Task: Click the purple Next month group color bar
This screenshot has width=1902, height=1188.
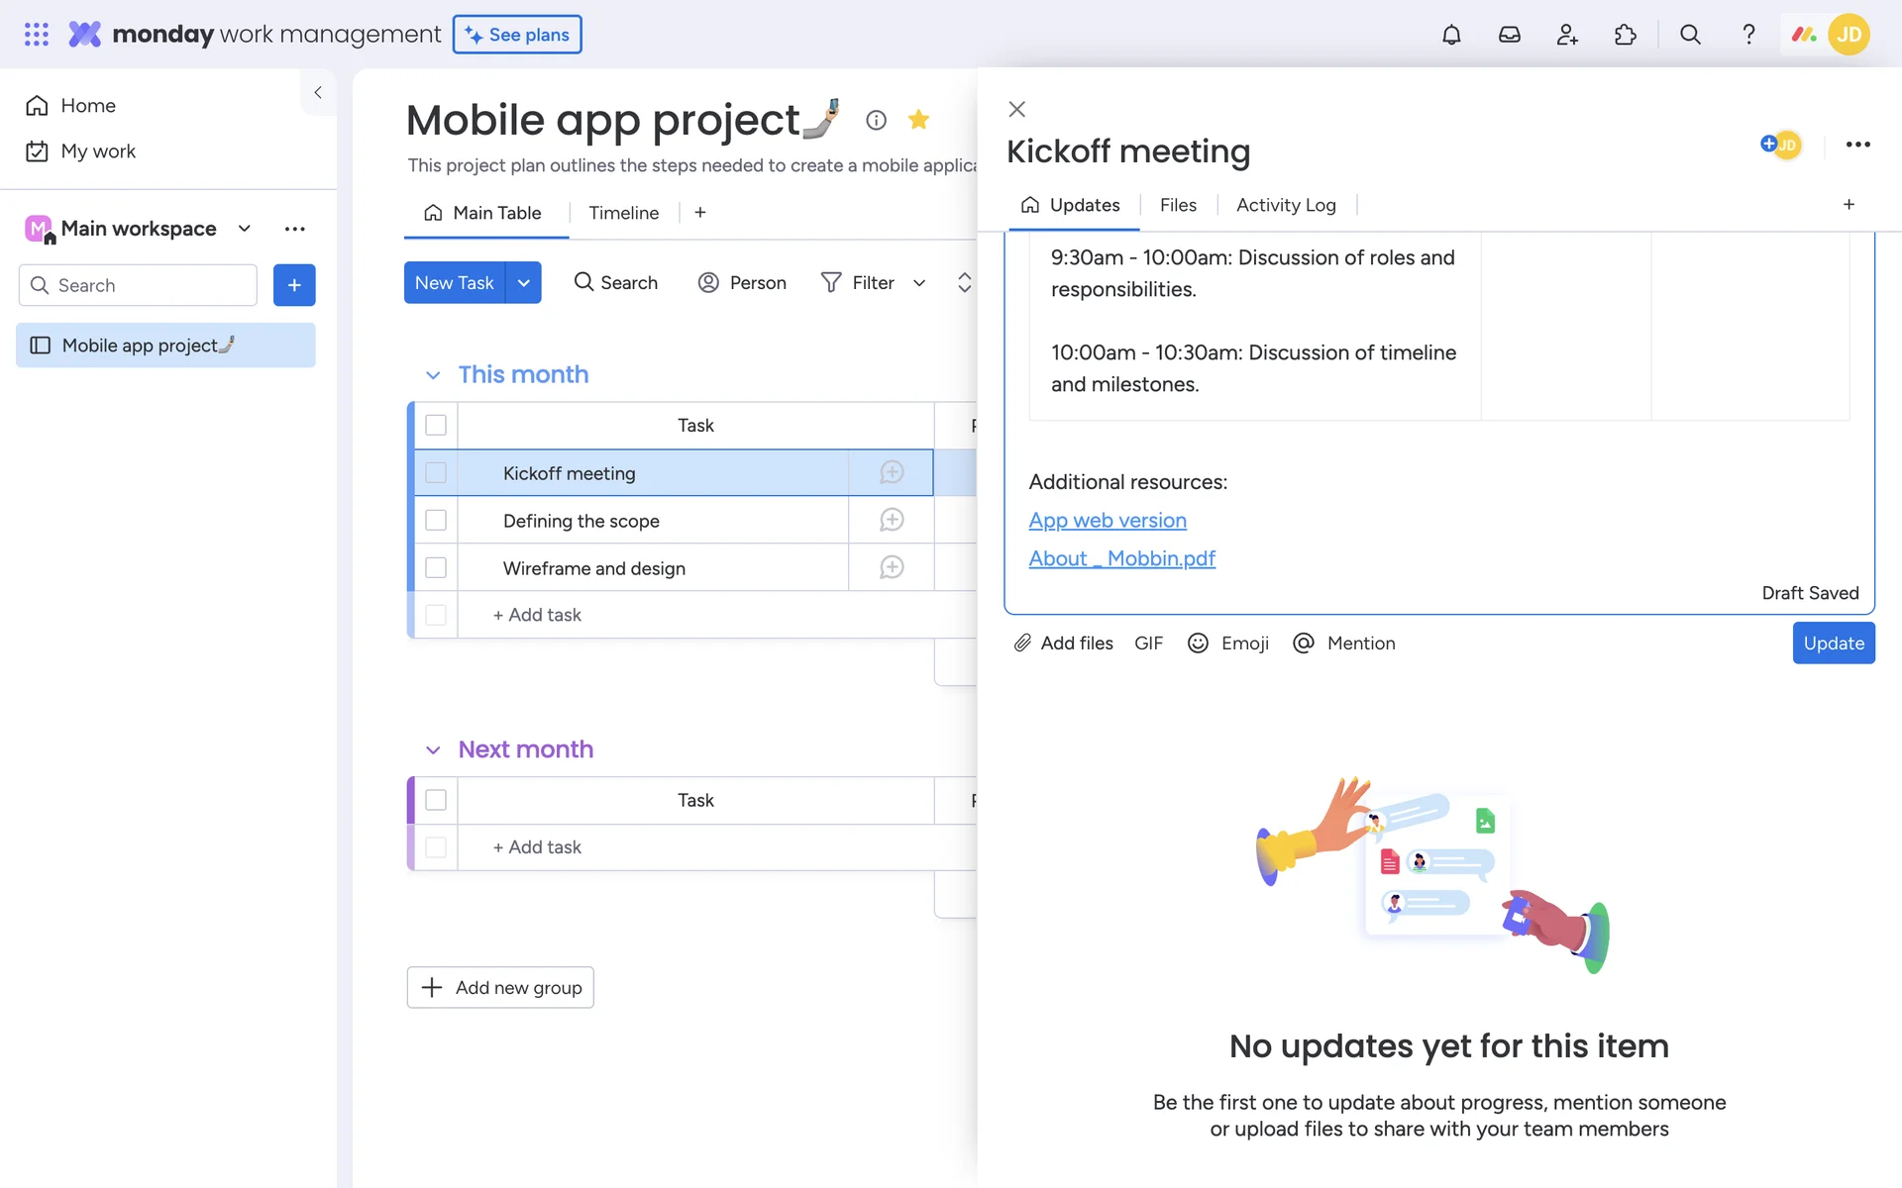Action: (411, 800)
